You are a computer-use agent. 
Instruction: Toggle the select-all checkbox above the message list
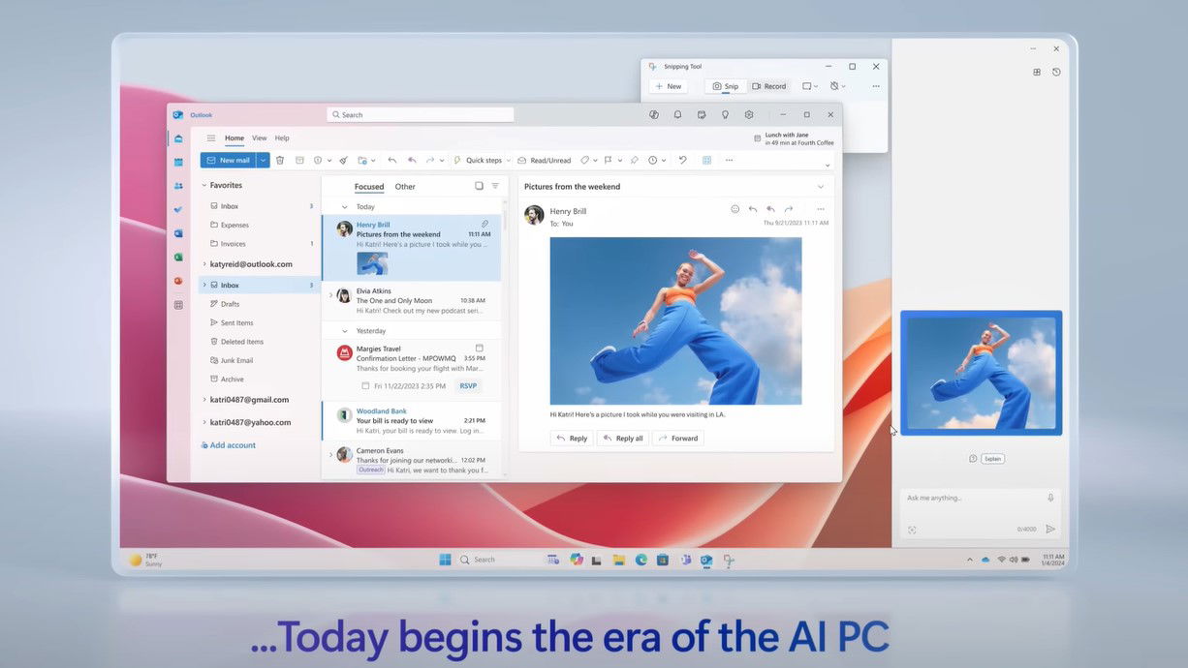pos(479,186)
